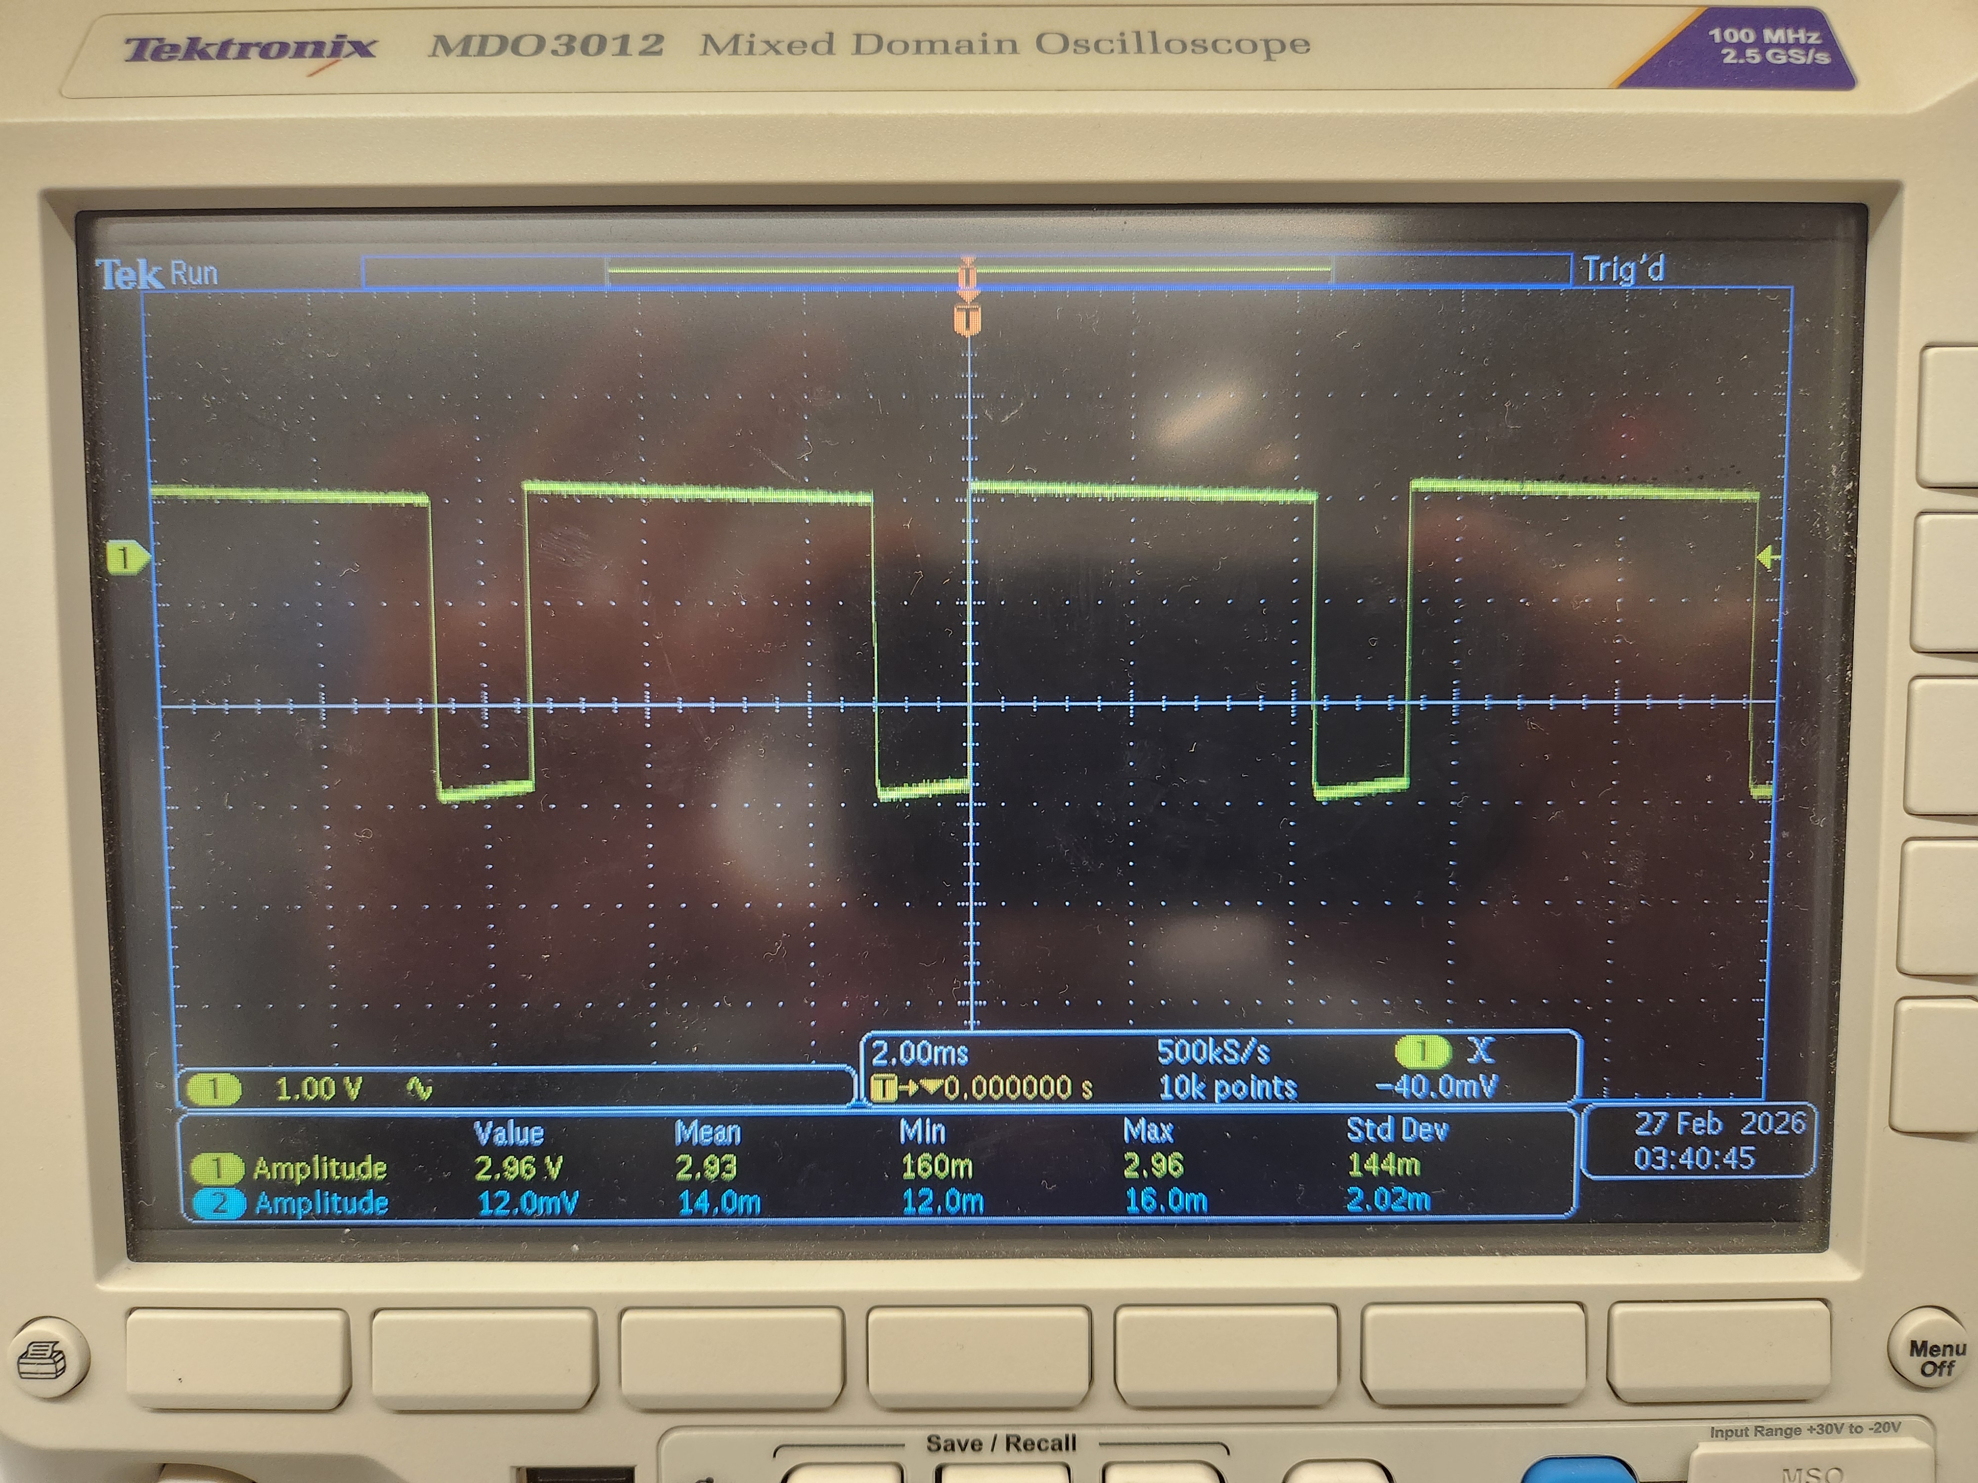Click the channel 1 ground reference marker

[126, 558]
